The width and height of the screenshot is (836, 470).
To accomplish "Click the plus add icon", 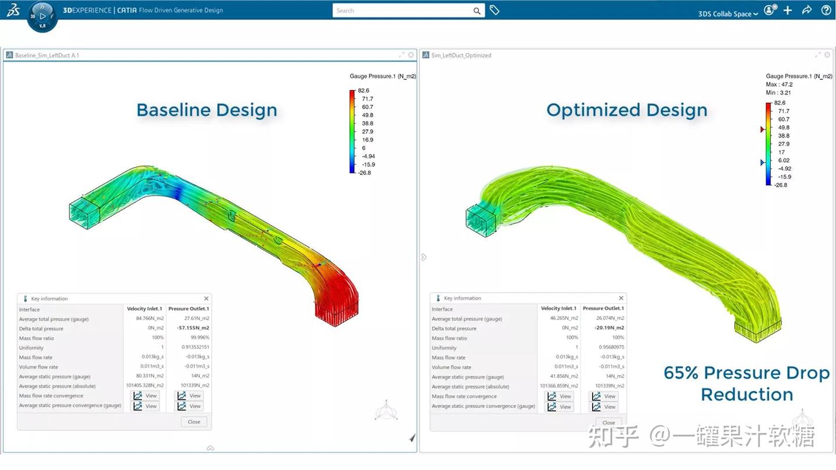I will (x=787, y=10).
